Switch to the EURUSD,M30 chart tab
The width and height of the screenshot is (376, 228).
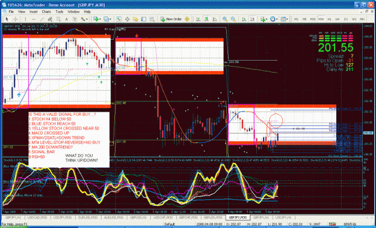(87, 217)
